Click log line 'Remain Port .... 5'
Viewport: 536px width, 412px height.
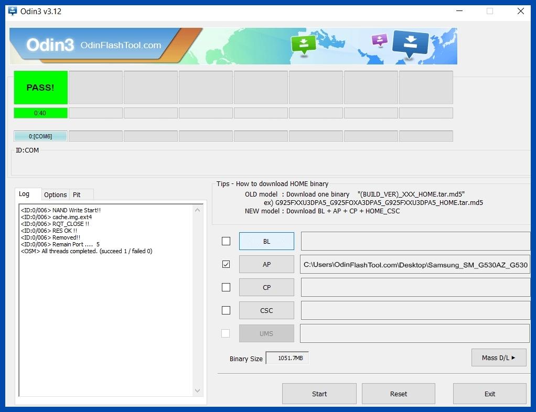pos(60,244)
